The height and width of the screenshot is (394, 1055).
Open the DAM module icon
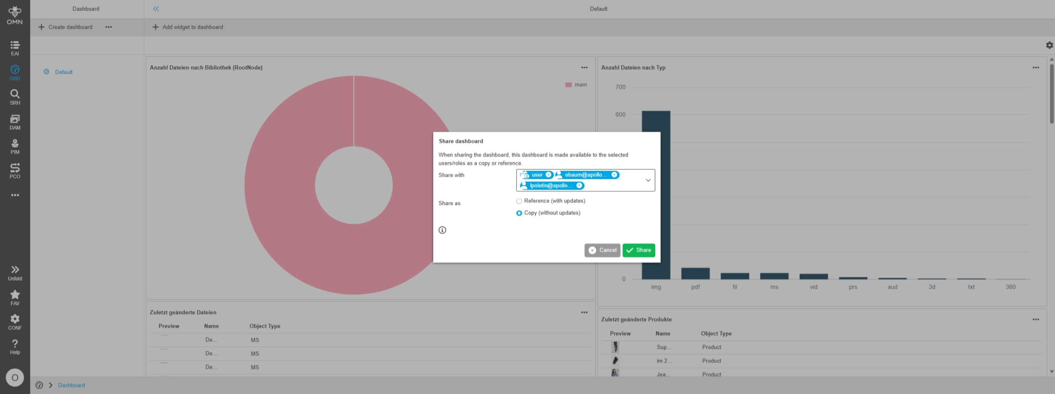(x=15, y=122)
